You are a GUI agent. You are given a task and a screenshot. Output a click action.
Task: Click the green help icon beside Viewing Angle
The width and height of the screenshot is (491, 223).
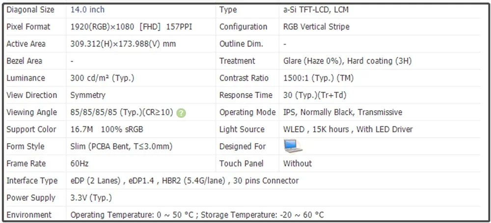click(x=181, y=113)
